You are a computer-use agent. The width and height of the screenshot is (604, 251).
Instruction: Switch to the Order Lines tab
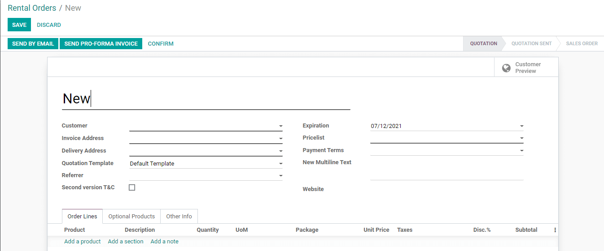82,217
